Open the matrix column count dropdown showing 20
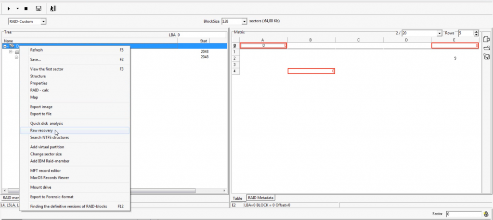This screenshot has width=493, height=220. [x=439, y=33]
